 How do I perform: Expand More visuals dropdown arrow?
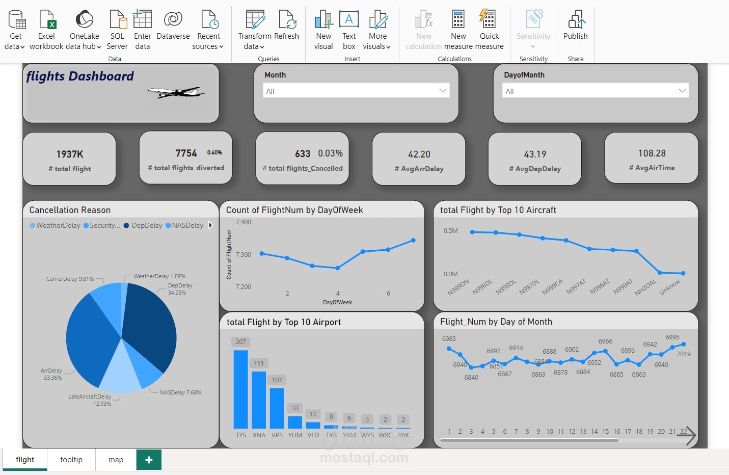click(x=388, y=47)
